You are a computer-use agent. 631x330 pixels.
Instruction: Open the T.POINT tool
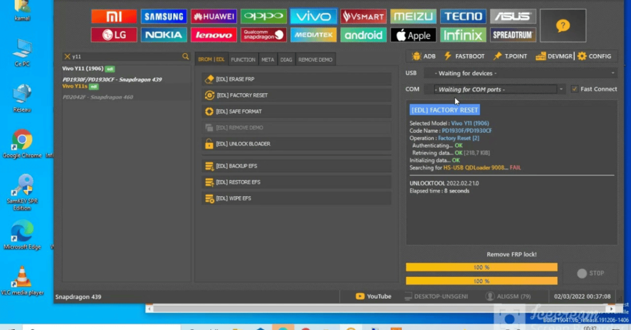(510, 56)
